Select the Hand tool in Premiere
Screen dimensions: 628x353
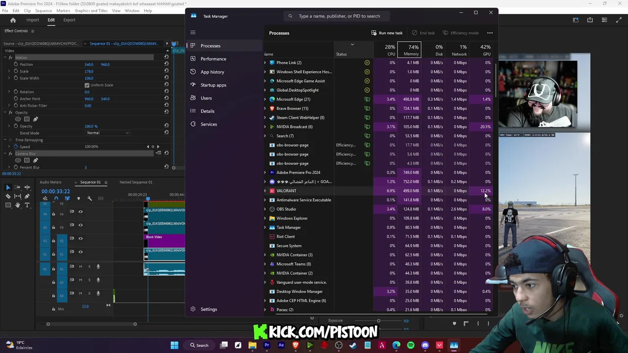click(x=18, y=205)
